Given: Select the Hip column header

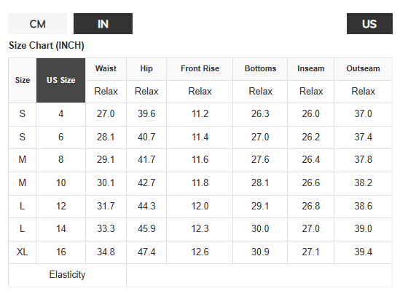Looking at the screenshot, I should tap(146, 69).
